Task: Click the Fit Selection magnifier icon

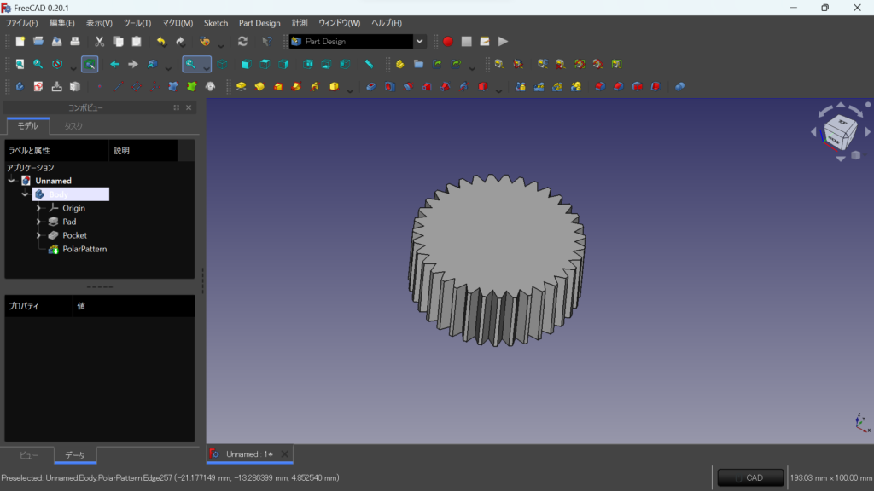Action: pyautogui.click(x=38, y=64)
